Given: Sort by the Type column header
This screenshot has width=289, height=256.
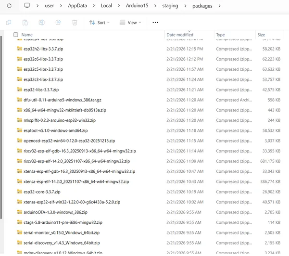Looking at the screenshot, I should [220, 35].
